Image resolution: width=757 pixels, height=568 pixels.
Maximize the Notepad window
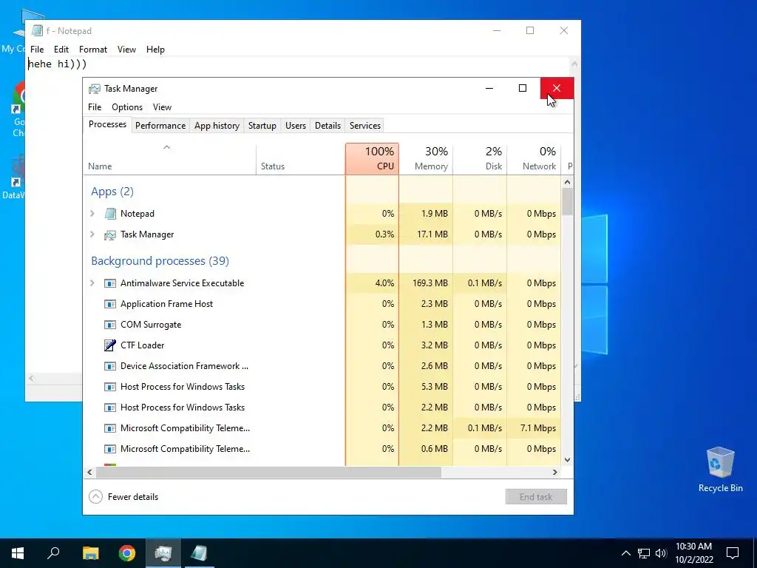[x=530, y=30]
